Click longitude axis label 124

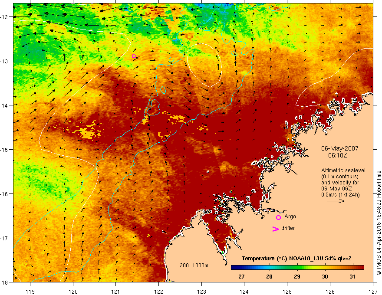coord(244,292)
